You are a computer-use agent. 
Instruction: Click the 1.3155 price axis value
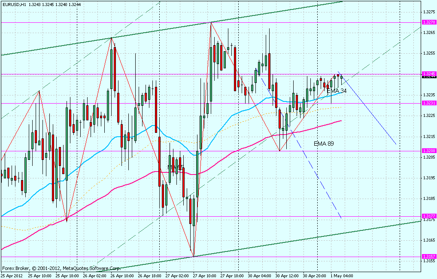(x=429, y=261)
